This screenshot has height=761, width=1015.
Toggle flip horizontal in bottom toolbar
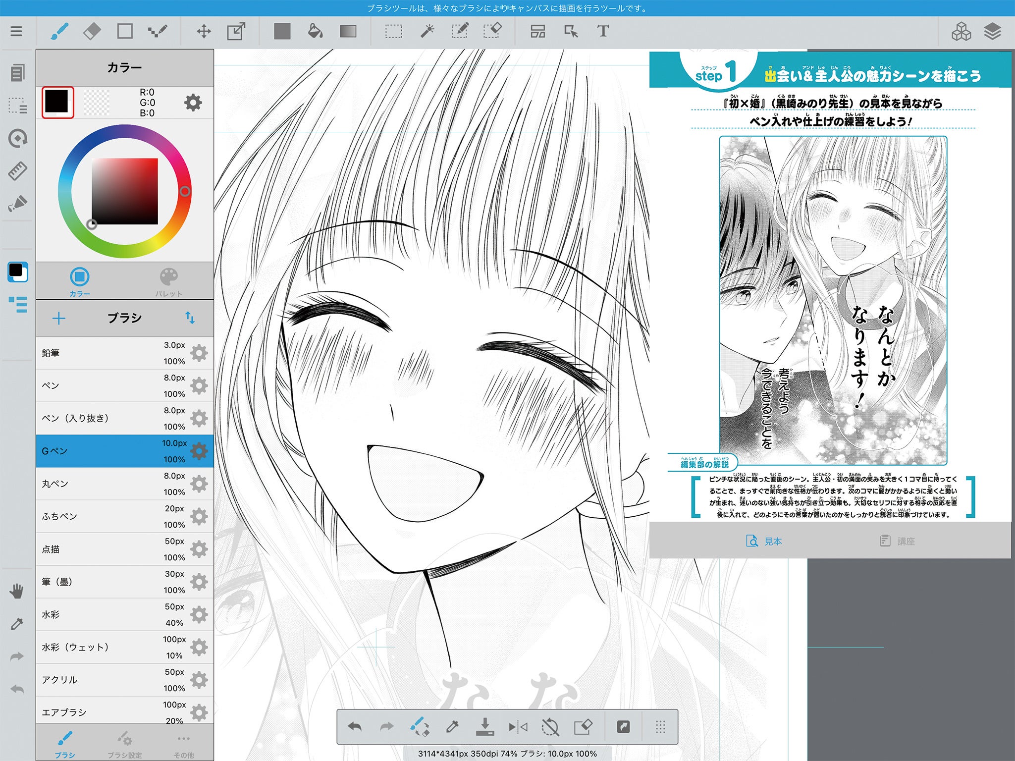coord(518,727)
